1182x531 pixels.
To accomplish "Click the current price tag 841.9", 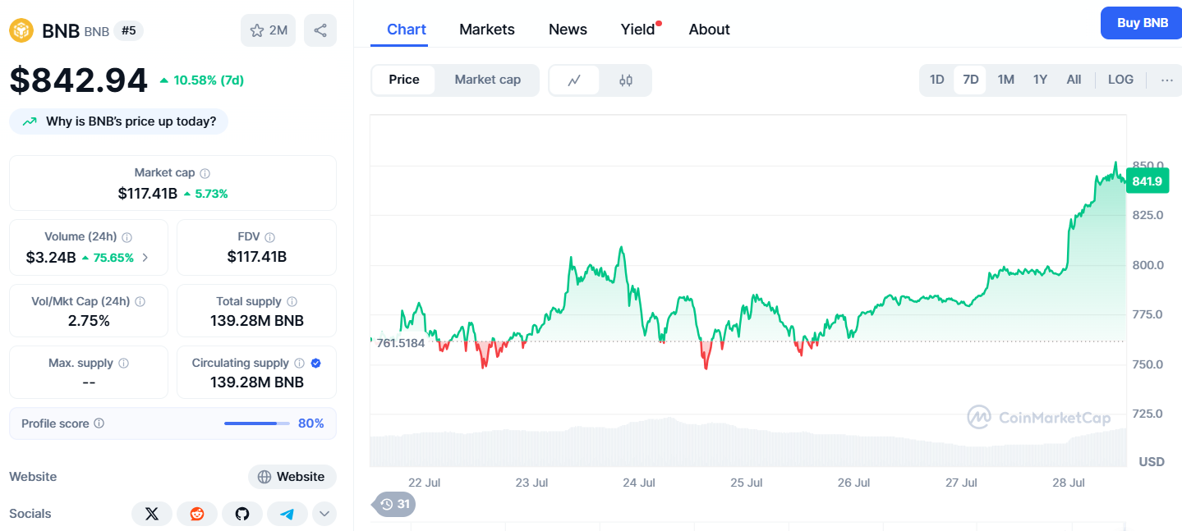I will (x=1147, y=181).
